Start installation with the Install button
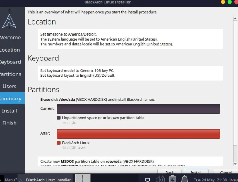Screen dimensions: 238x182 pyautogui.click(x=196, y=172)
